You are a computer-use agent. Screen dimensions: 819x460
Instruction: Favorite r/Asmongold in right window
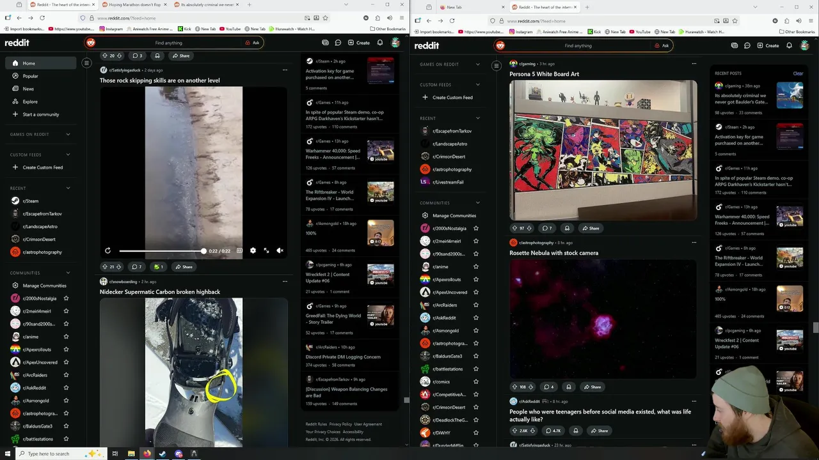tap(475, 330)
